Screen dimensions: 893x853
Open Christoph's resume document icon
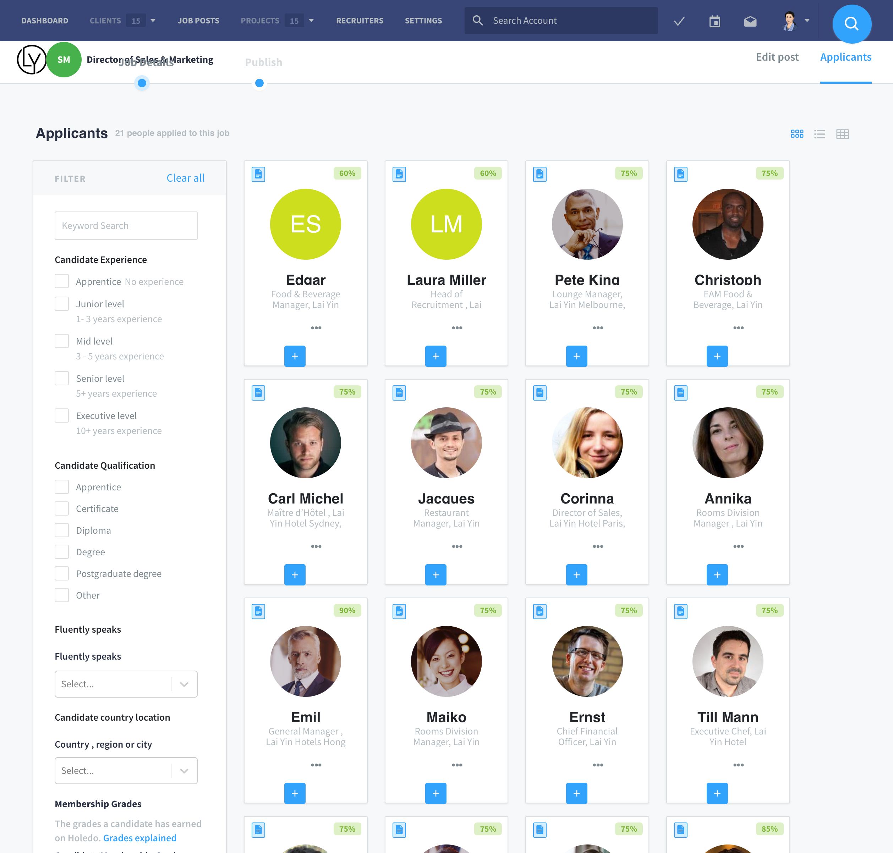point(680,174)
